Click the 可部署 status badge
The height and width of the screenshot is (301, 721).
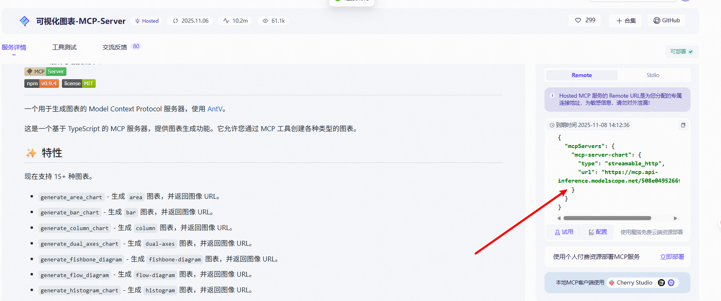click(x=681, y=52)
